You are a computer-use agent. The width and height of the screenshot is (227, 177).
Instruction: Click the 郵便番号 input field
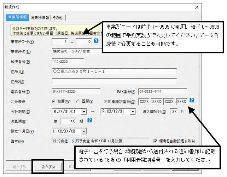click(x=68, y=62)
